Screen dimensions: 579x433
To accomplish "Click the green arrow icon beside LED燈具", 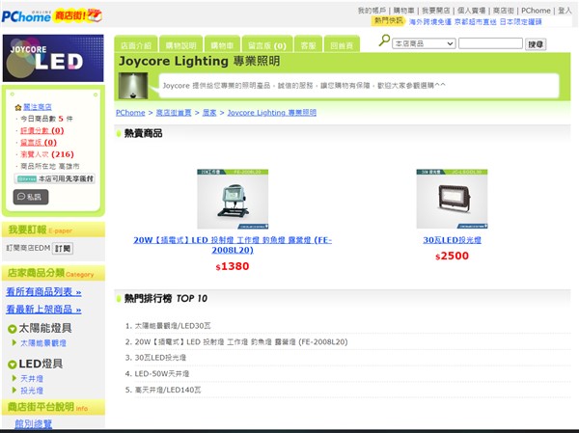I will coord(12,365).
